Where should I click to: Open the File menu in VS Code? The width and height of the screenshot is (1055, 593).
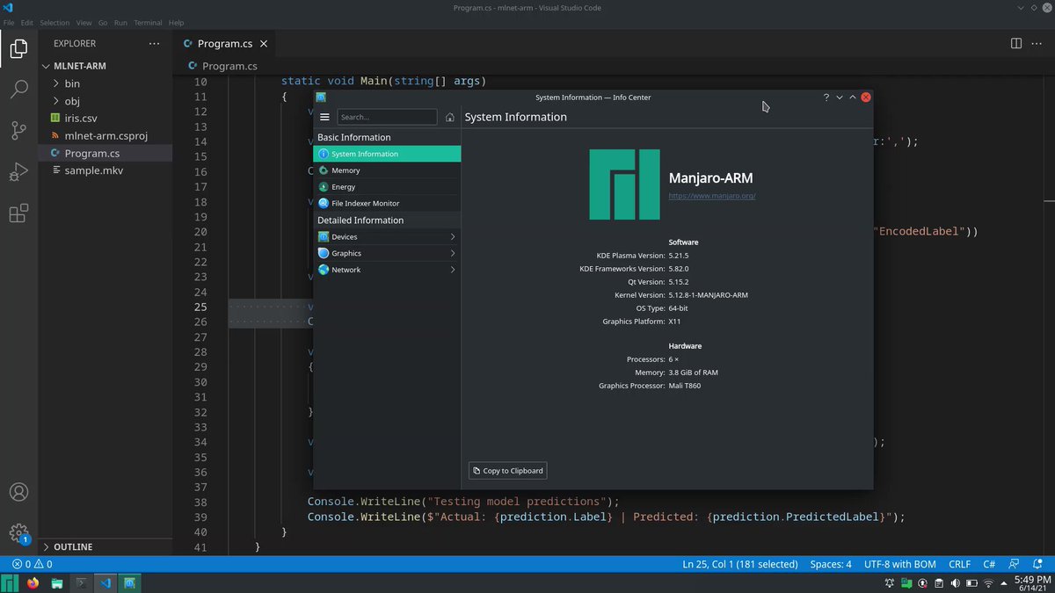(8, 22)
